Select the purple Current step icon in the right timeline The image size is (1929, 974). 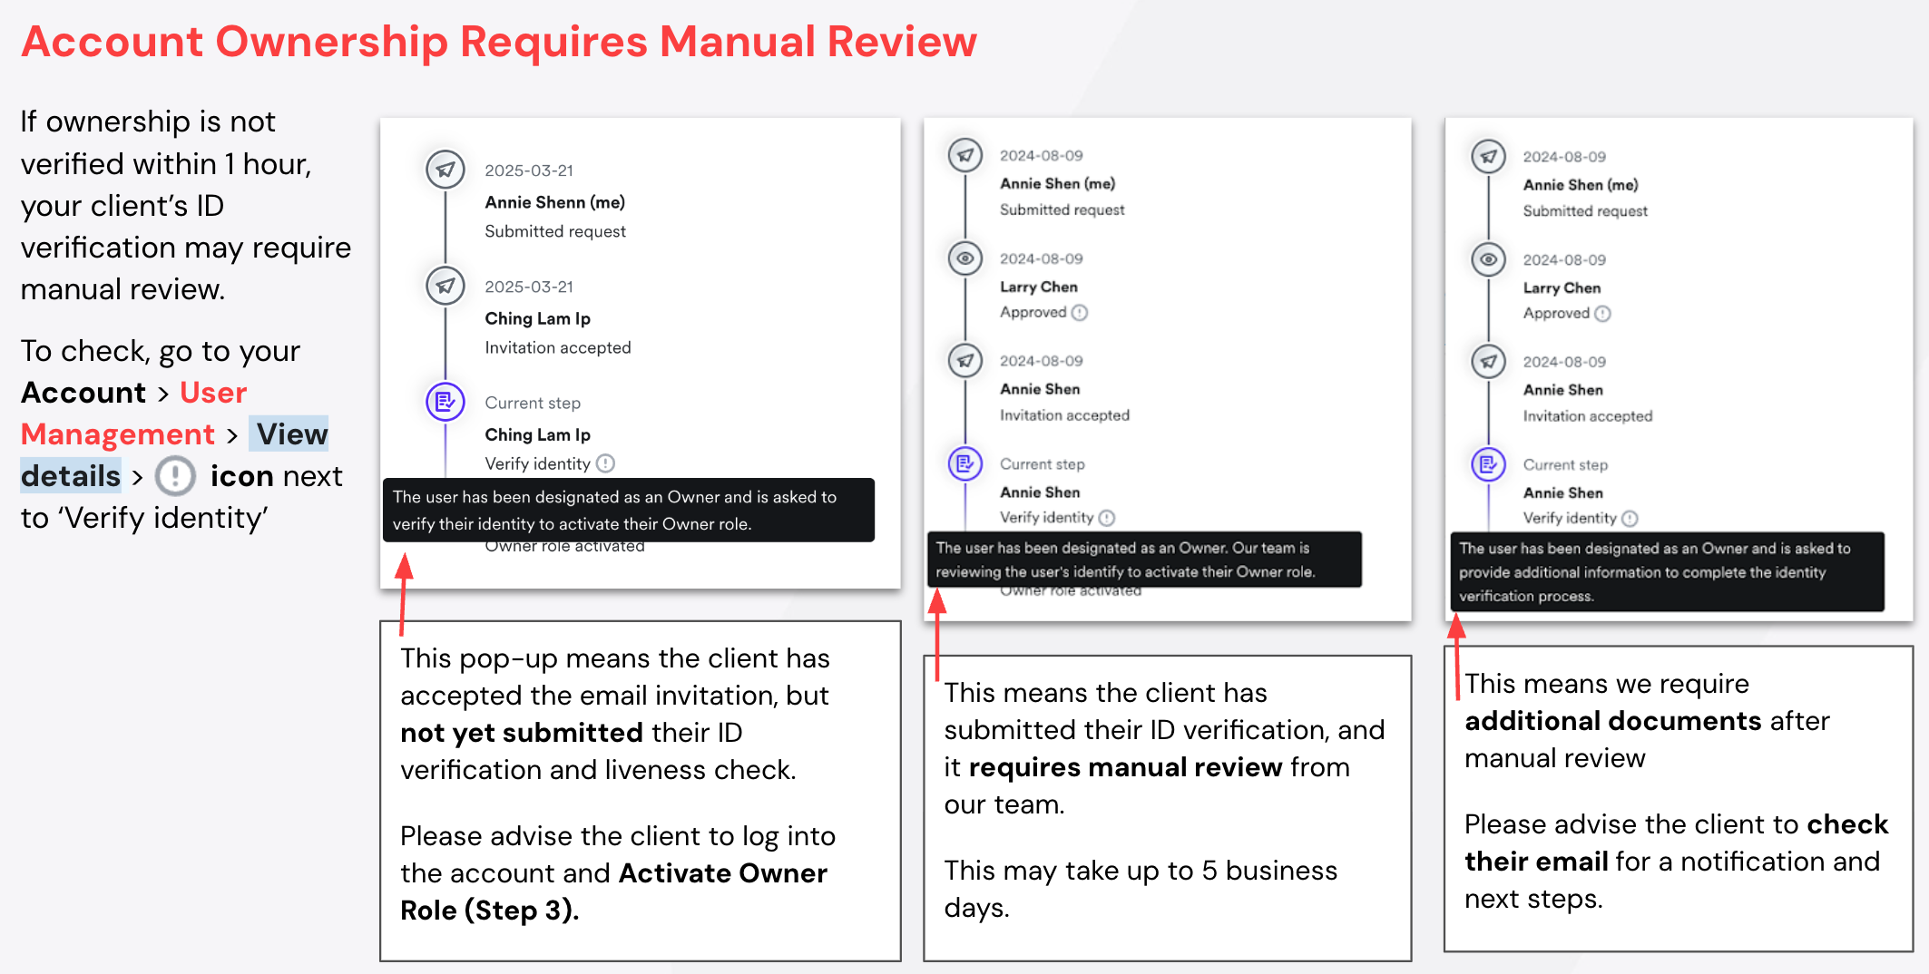[1488, 465]
